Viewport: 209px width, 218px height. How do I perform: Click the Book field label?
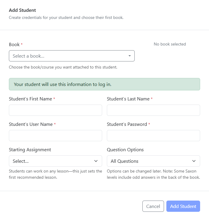point(14,45)
